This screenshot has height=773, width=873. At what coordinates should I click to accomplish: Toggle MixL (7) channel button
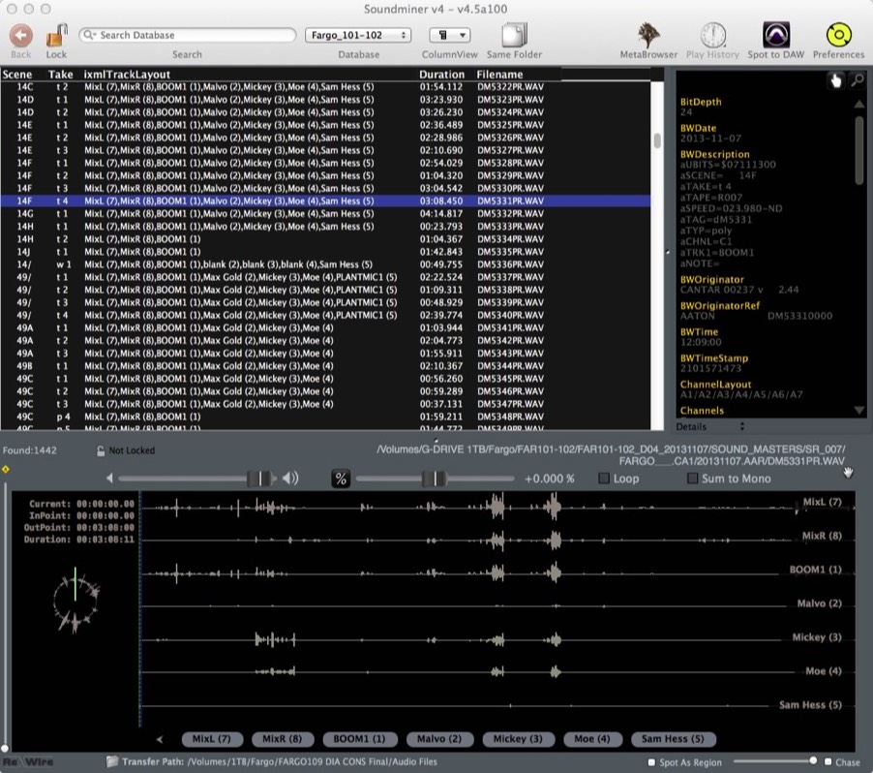click(x=212, y=739)
